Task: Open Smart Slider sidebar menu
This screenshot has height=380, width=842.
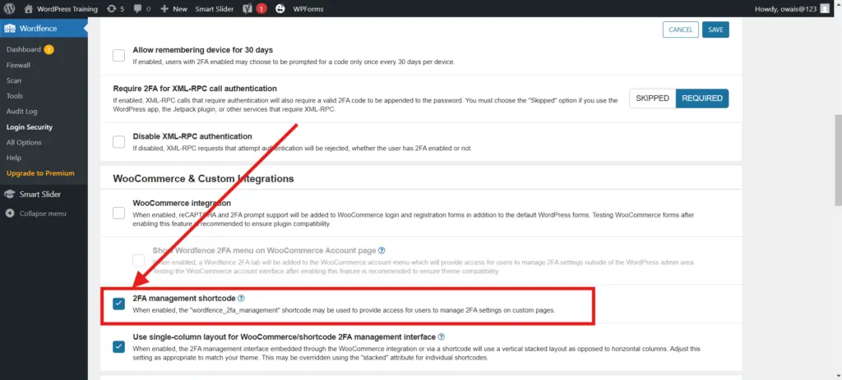Action: pos(40,194)
